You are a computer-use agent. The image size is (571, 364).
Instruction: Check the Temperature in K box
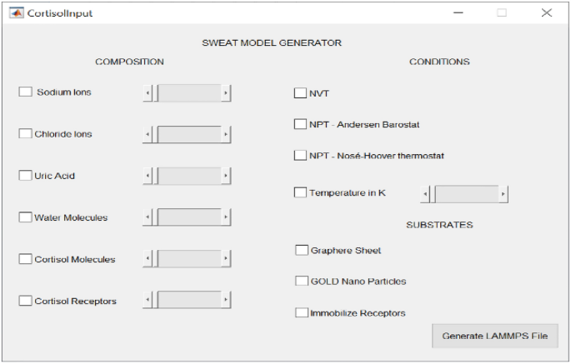(x=300, y=192)
